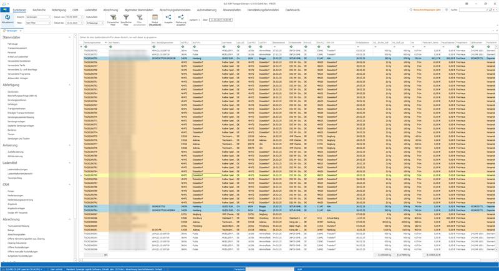Collapse the CRM sidebar section

(x=70, y=184)
